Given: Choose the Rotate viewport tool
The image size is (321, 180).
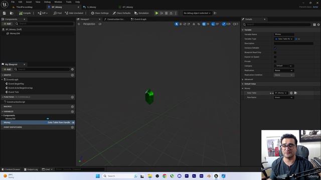Looking at the screenshot, I should (185, 24).
